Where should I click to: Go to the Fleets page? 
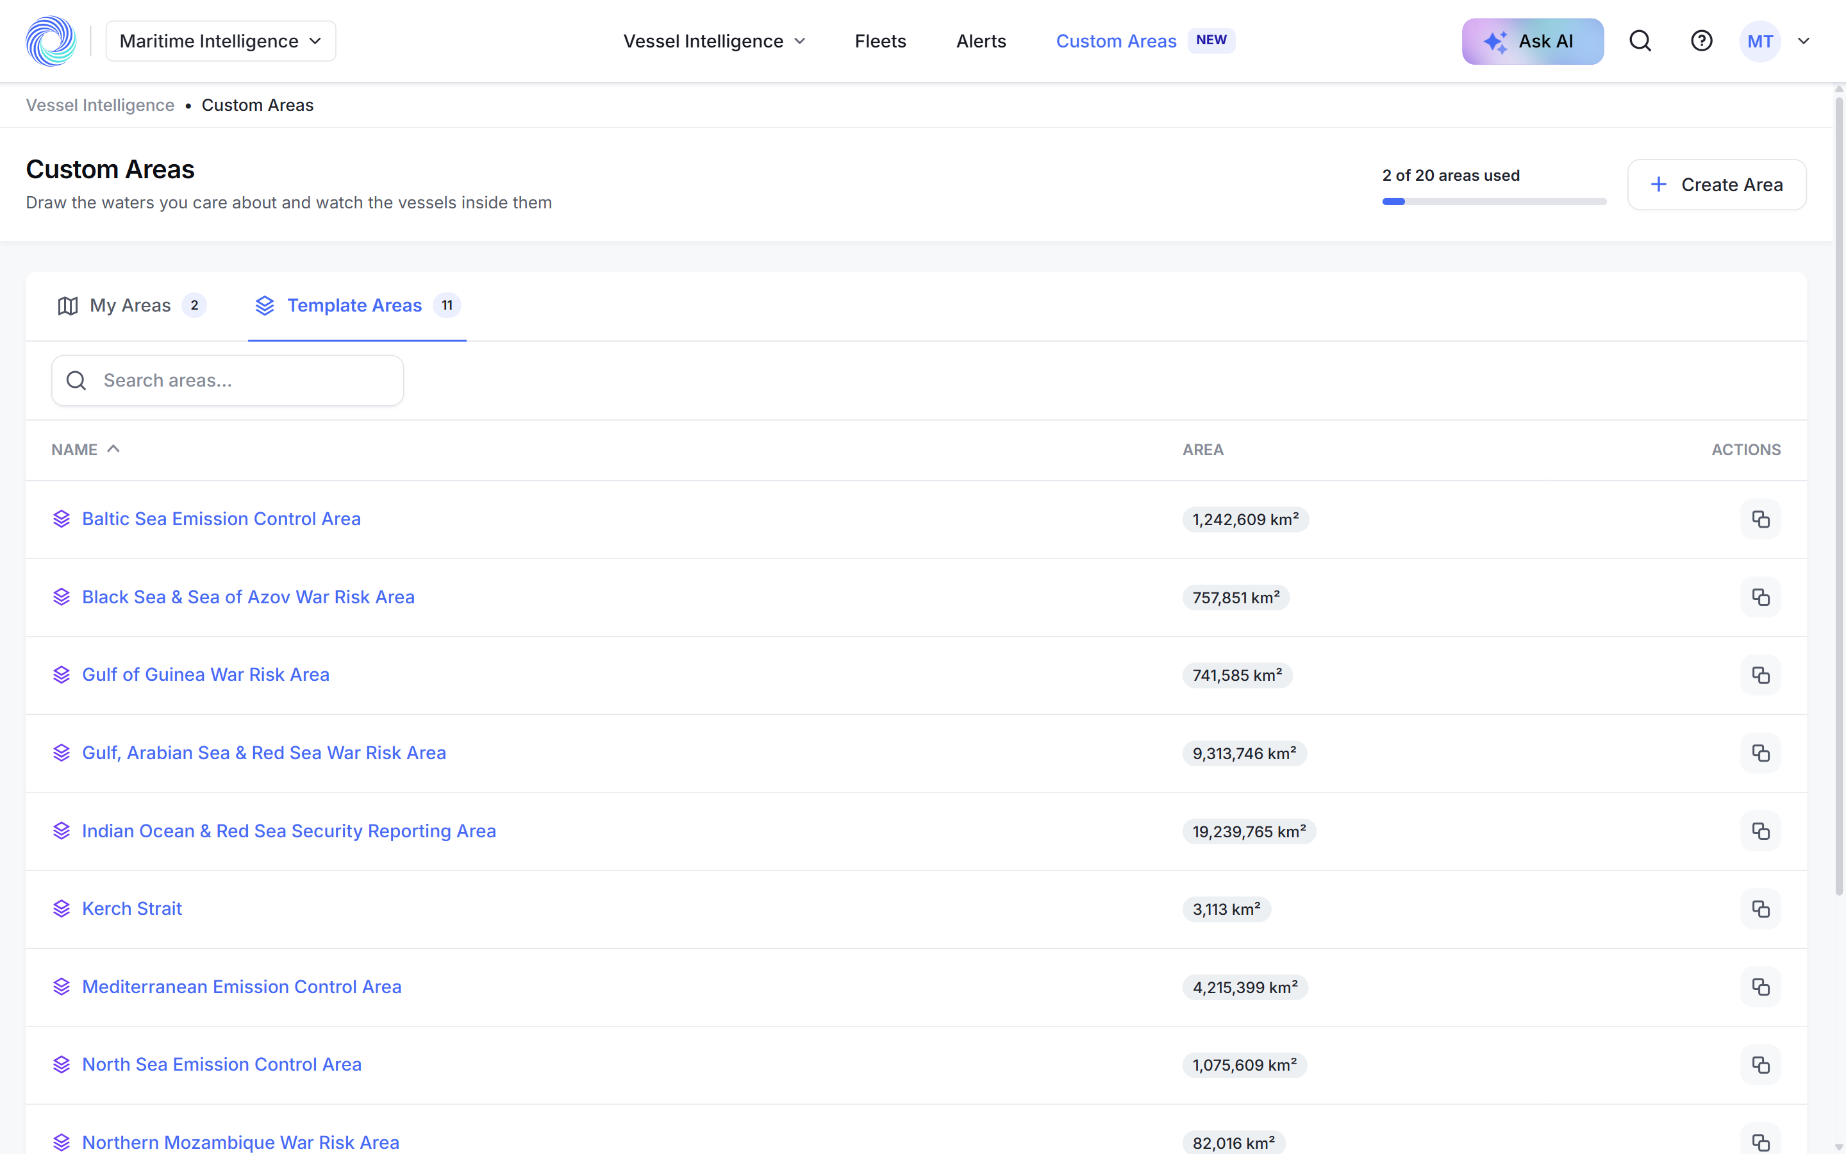point(880,41)
